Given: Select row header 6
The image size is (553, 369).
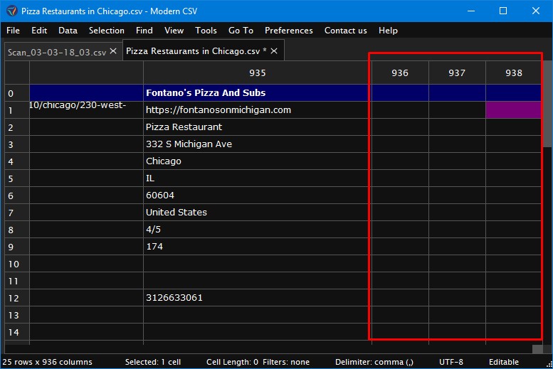Looking at the screenshot, I should click(17, 196).
